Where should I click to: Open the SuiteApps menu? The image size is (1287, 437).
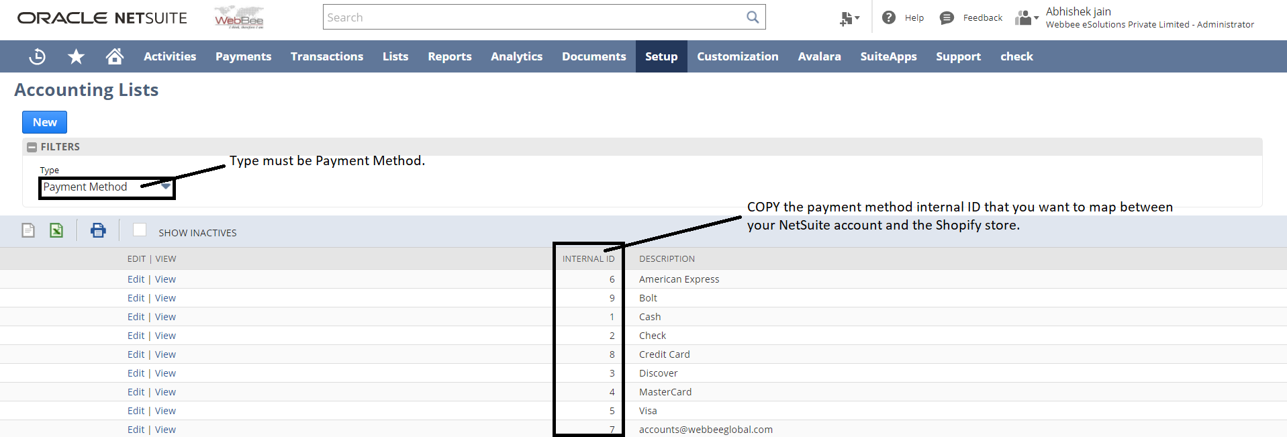[x=888, y=56]
